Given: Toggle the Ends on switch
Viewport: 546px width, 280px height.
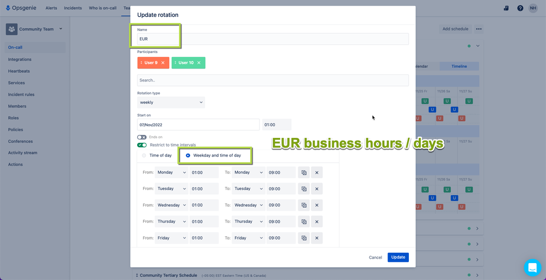Looking at the screenshot, I should point(142,137).
